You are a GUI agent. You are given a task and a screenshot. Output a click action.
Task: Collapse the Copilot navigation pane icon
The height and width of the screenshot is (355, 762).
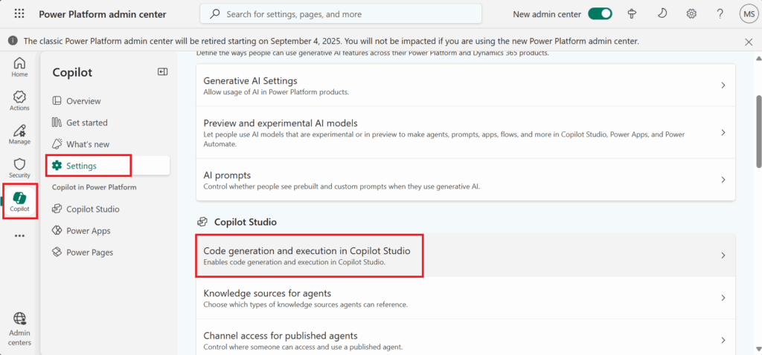coord(162,72)
